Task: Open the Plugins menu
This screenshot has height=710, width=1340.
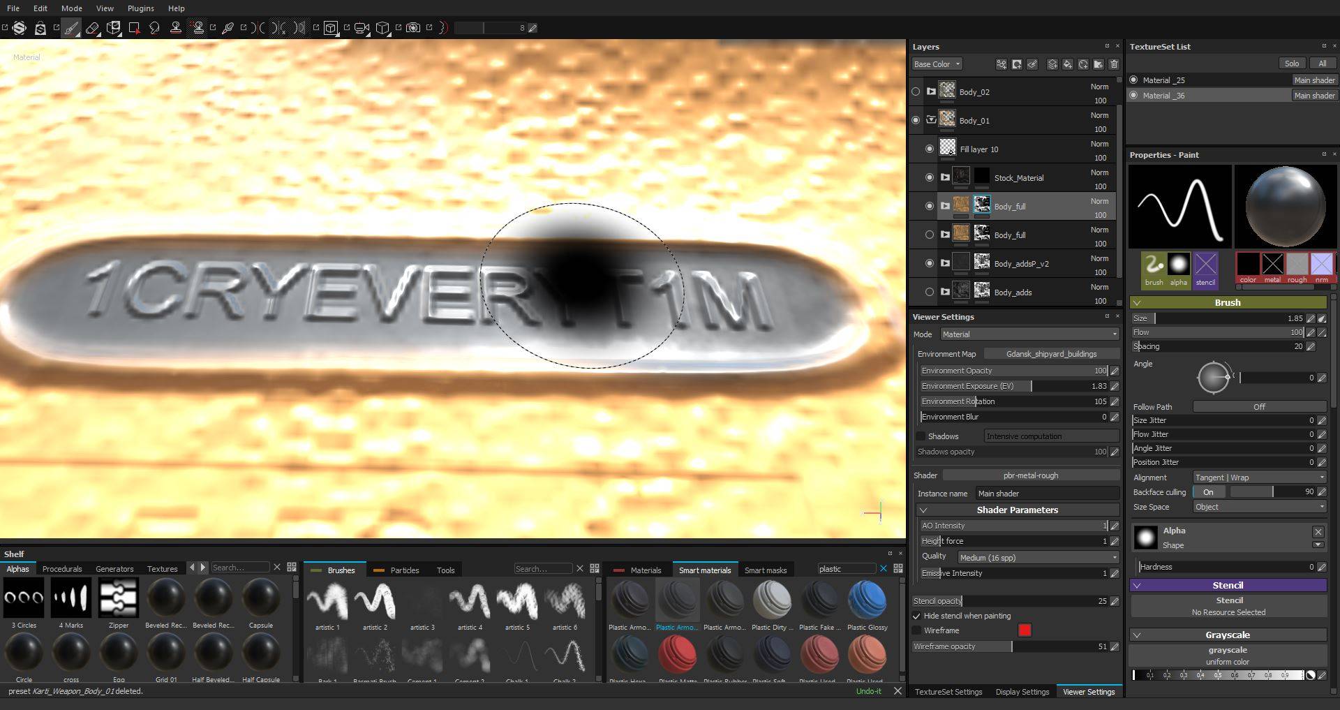Action: click(140, 8)
